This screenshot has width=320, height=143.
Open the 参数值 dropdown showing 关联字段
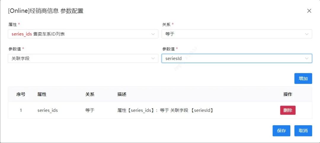[x=83, y=58]
